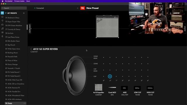Screen dimensions: 187x105
Task: Place mic at Cone Edge, 0 inches
Action: [x=103, y=57]
